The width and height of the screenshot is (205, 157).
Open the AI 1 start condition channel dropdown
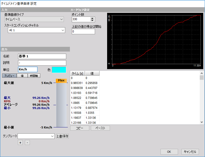pyautogui.click(x=36, y=30)
